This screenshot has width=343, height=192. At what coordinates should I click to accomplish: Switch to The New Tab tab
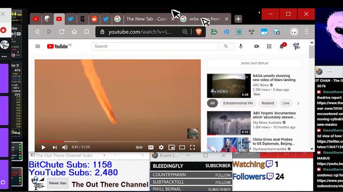click(x=146, y=19)
